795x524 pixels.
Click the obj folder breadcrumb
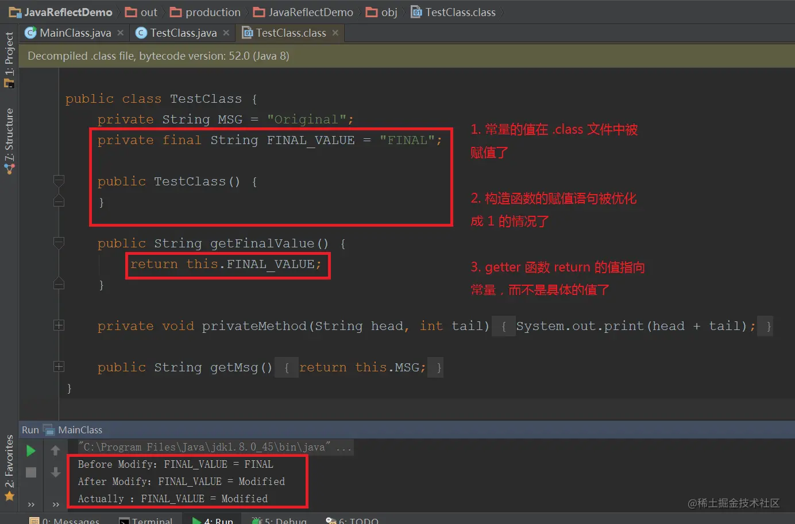[382, 12]
